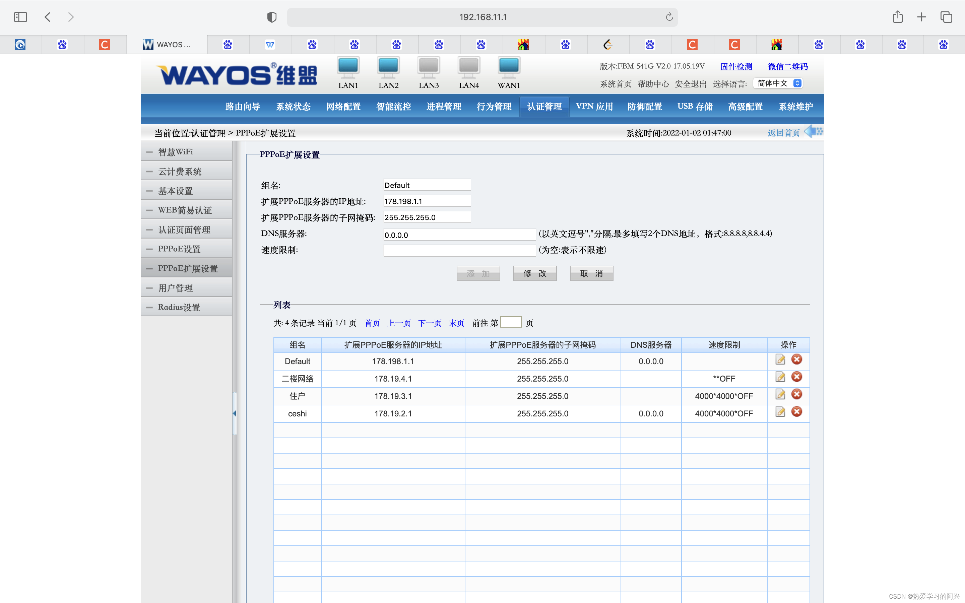The image size is (965, 603).
Task: Delete the 二楼网络 group entry
Action: (796, 377)
